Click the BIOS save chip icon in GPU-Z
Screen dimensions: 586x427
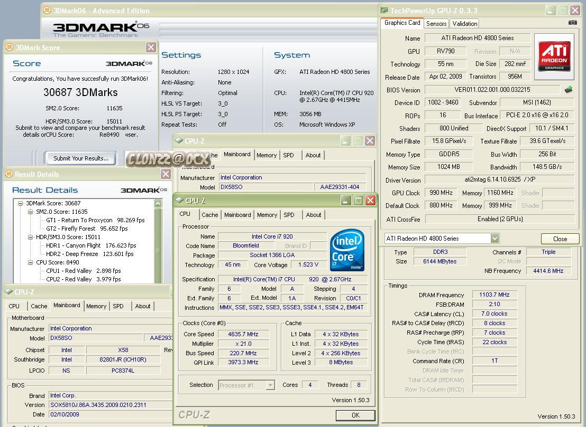coord(569,90)
